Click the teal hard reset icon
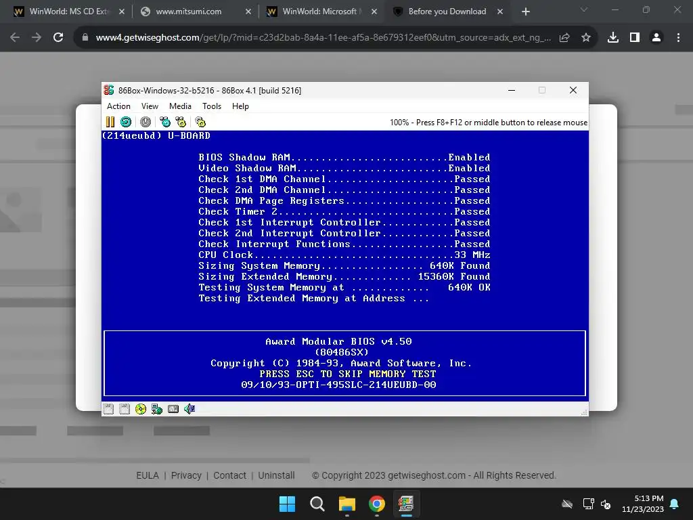Screen dimensions: 693x520 [126, 122]
